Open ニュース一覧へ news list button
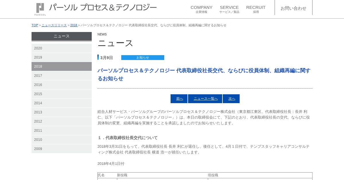Image resolution: width=344 pixels, height=180 pixels. click(205, 99)
